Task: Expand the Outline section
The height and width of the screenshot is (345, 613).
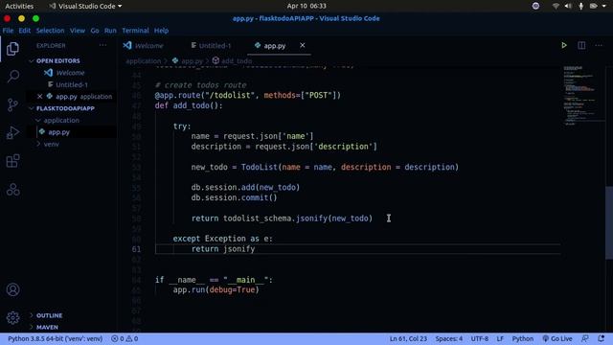Action: (49, 315)
